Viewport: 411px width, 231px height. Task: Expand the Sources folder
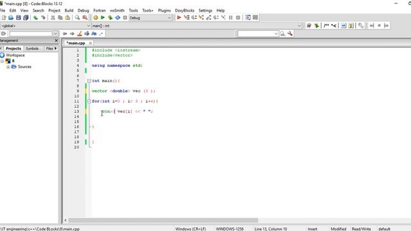click(8, 67)
